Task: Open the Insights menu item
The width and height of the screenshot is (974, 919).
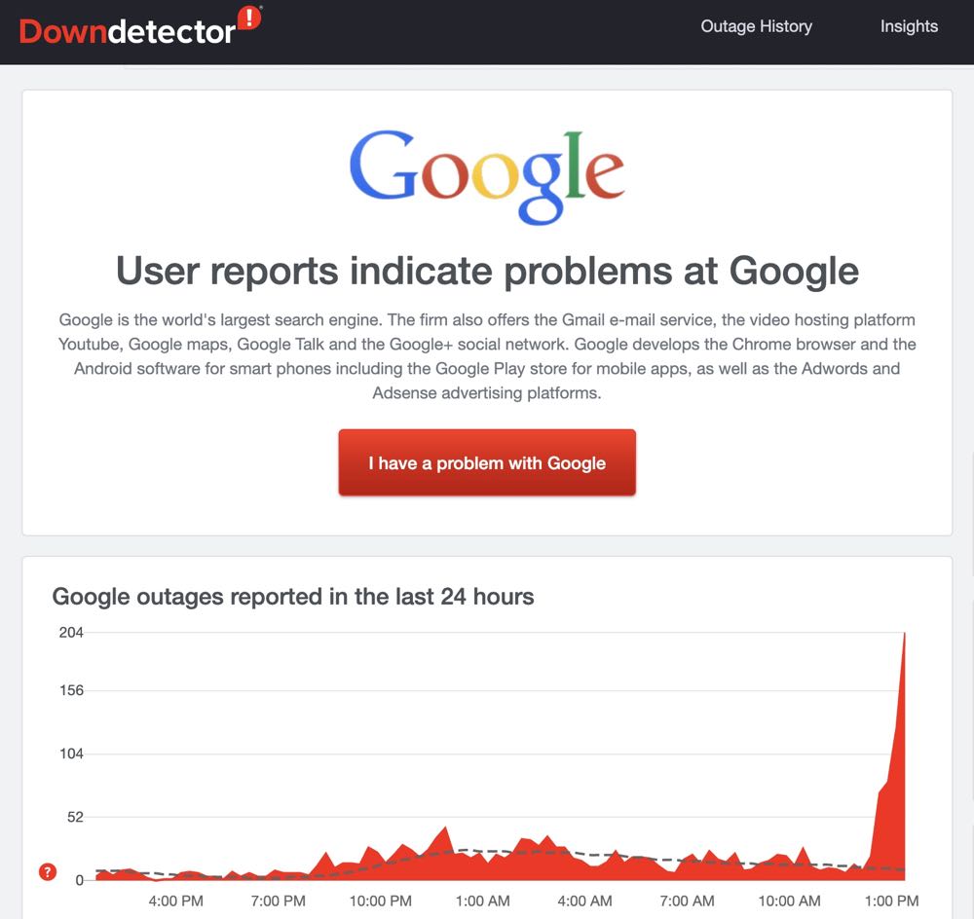Action: (x=909, y=26)
